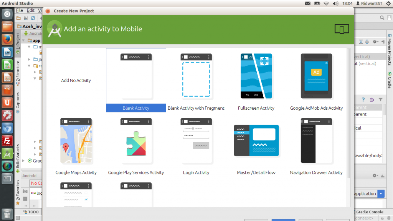Open the Favorites tool window tab
The width and height of the screenshot is (393, 221).
(x=18, y=192)
